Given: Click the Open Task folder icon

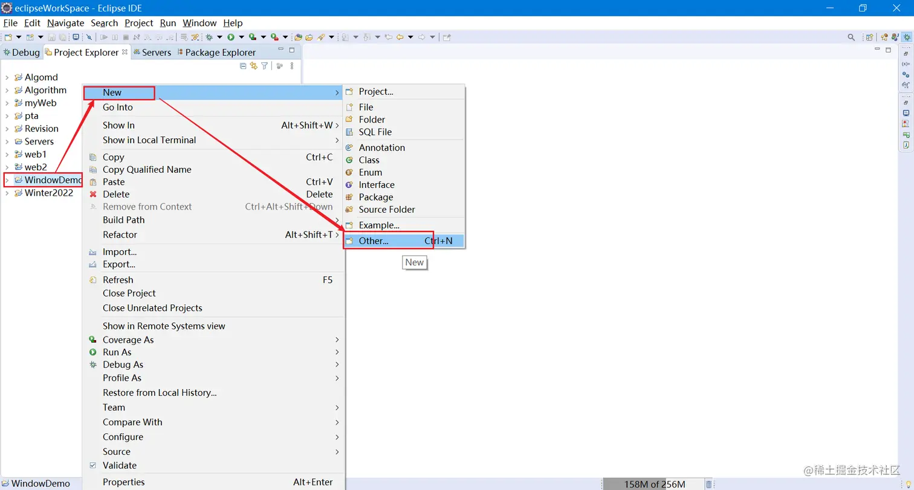Looking at the screenshot, I should click(x=308, y=37).
